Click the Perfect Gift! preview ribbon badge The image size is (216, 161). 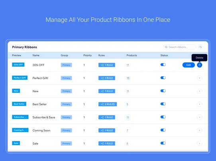pos(20,78)
